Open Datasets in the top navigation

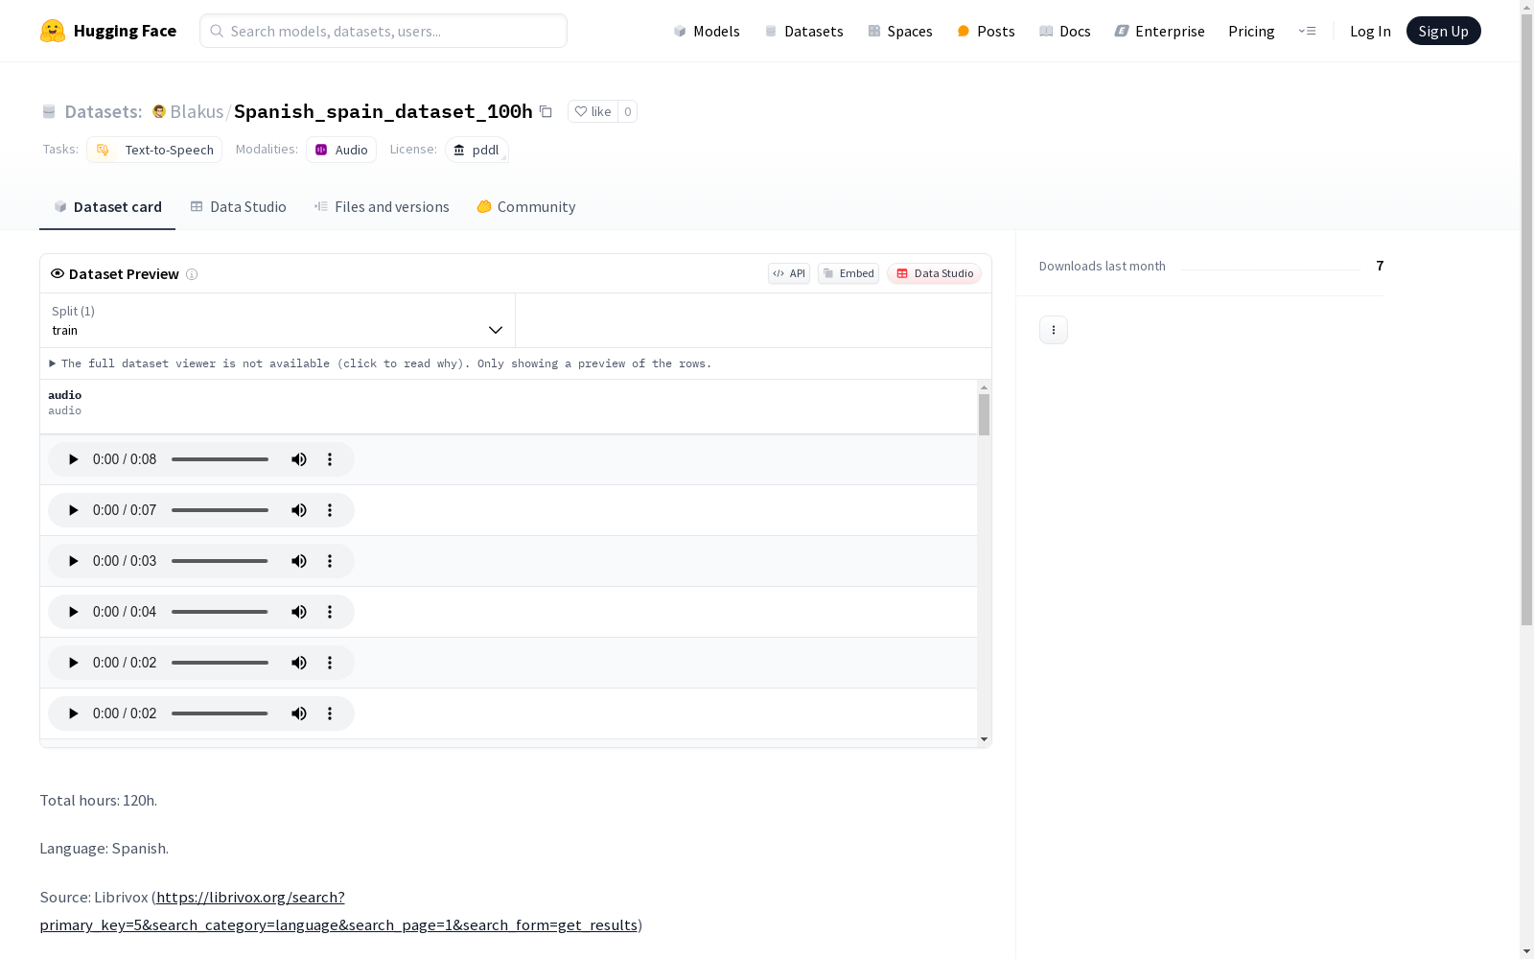[x=803, y=32]
